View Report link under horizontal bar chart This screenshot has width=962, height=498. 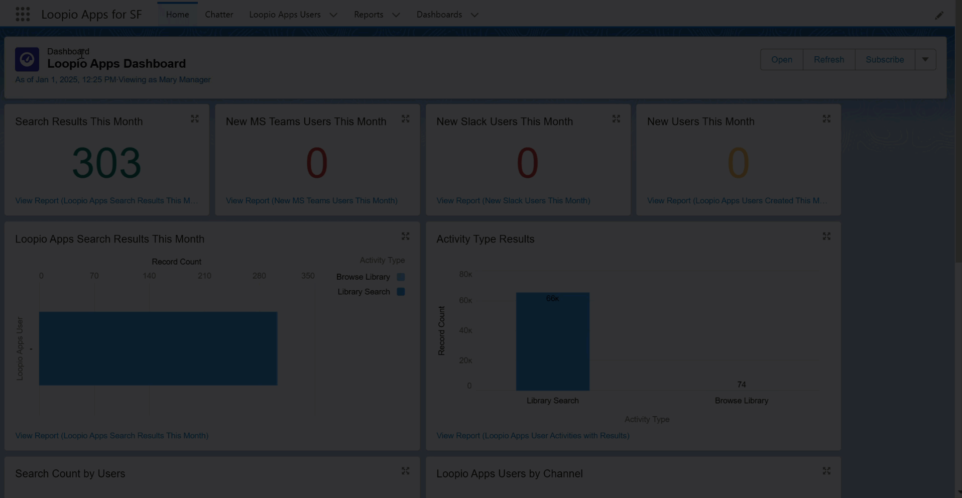[x=112, y=435]
